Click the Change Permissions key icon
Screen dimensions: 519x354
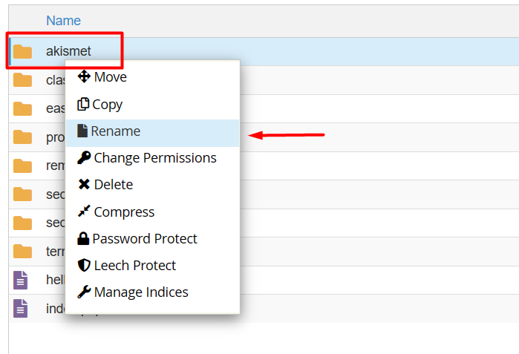click(84, 158)
